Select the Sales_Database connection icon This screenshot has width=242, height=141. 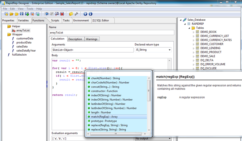pyautogui.click(x=185, y=20)
